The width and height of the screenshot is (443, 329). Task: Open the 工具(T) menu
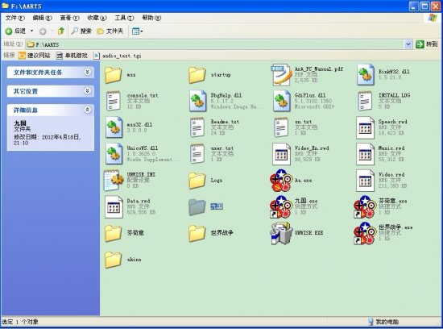(124, 18)
